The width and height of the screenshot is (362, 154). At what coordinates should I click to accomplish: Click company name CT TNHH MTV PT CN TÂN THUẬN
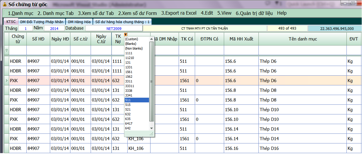tap(205, 28)
